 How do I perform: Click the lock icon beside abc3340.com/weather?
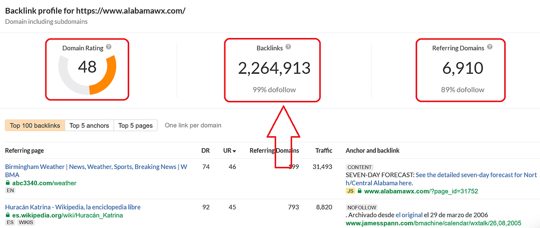pos(7,183)
